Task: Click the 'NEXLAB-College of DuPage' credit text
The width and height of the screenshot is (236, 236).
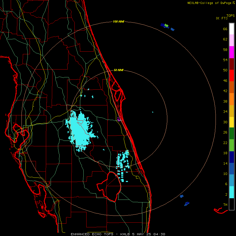Action: pos(209,3)
